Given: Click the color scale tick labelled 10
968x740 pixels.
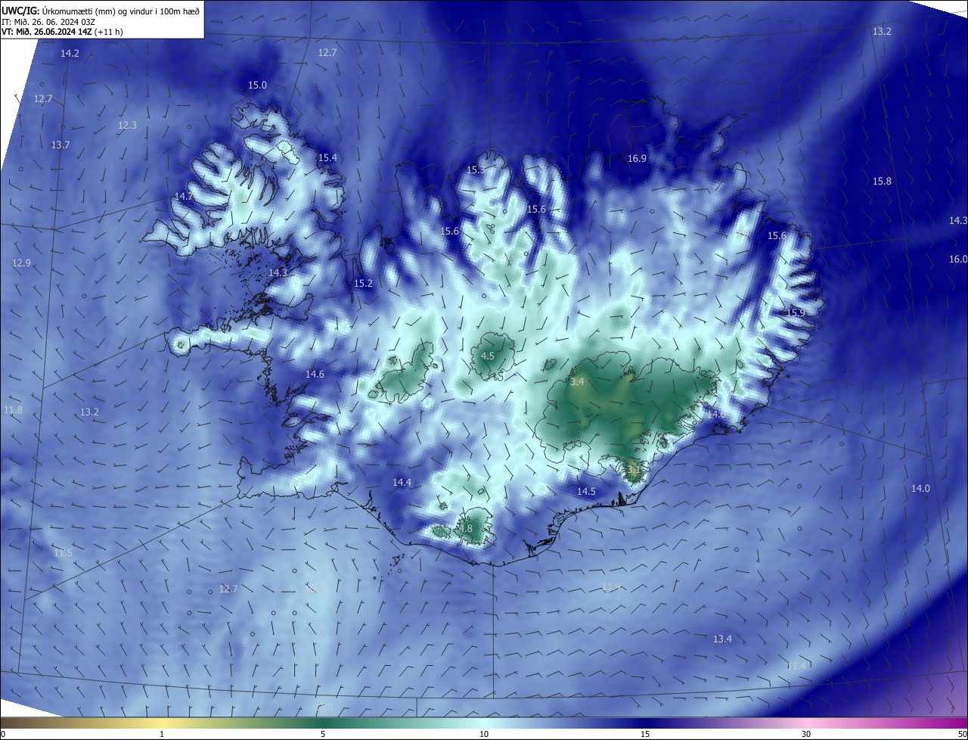Looking at the screenshot, I should (484, 734).
